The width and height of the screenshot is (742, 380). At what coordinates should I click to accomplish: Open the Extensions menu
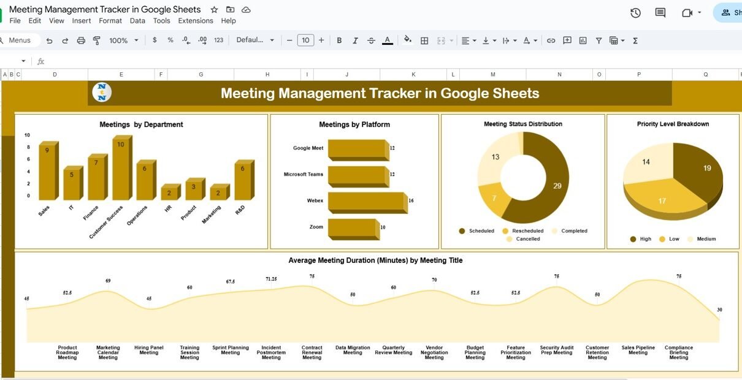[196, 21]
